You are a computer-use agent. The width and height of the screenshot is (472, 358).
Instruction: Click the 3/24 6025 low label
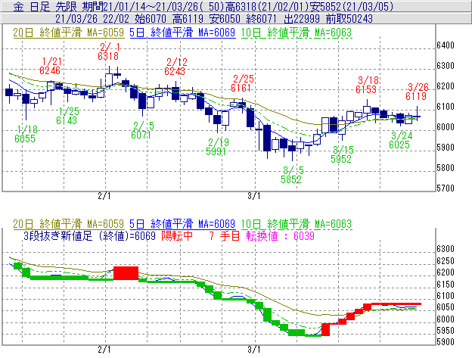[x=400, y=140]
